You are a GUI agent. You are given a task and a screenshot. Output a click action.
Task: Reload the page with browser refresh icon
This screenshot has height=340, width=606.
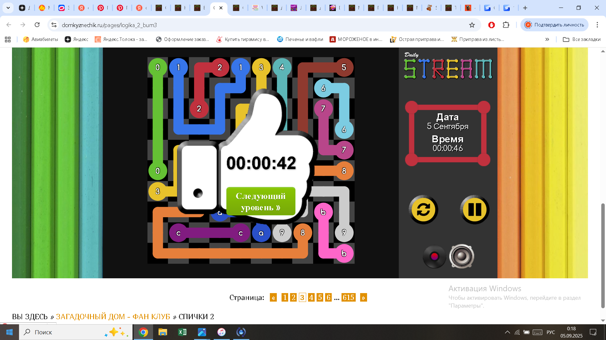pos(37,25)
